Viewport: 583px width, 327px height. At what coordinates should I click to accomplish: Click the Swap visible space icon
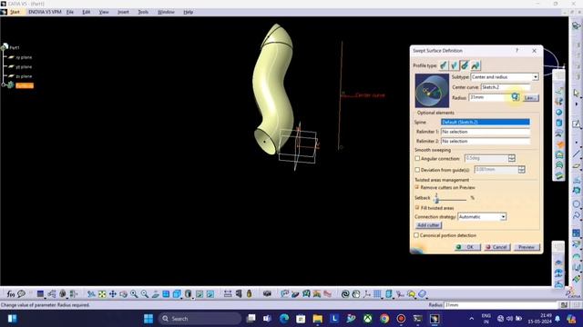tap(210, 294)
